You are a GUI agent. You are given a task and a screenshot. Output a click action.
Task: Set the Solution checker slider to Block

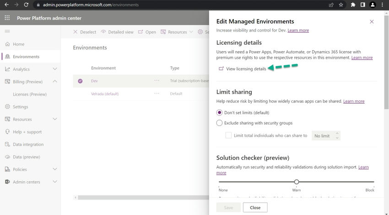(374, 182)
